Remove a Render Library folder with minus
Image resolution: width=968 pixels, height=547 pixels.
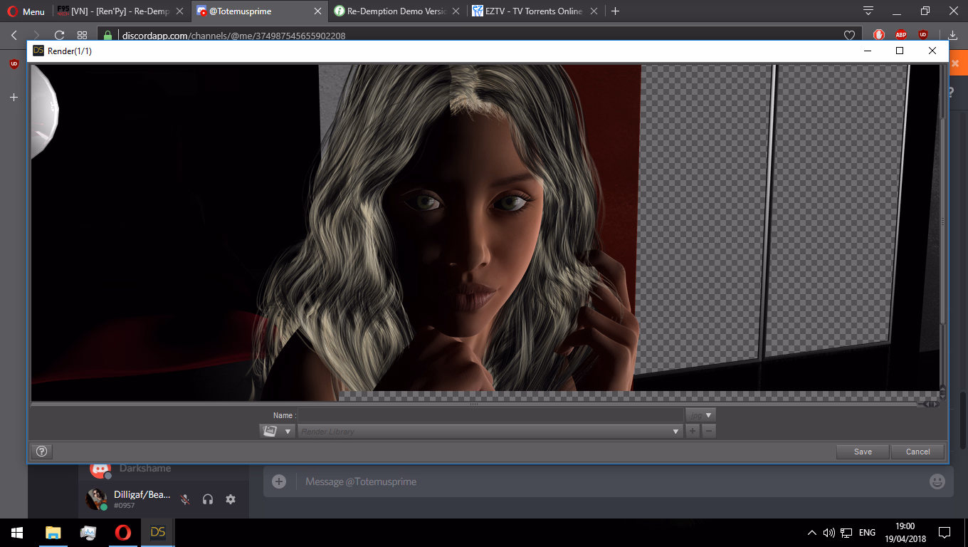pyautogui.click(x=709, y=431)
